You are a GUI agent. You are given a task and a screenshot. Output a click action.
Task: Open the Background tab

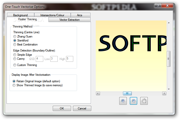click(x=20, y=15)
